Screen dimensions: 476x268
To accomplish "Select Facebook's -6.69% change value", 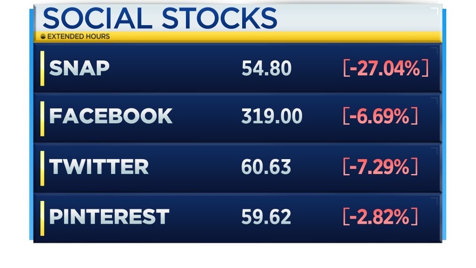I will click(380, 116).
